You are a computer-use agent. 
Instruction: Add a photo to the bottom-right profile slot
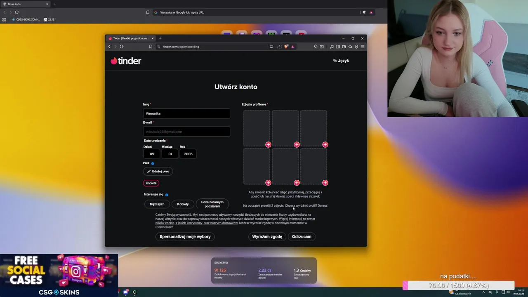325,183
